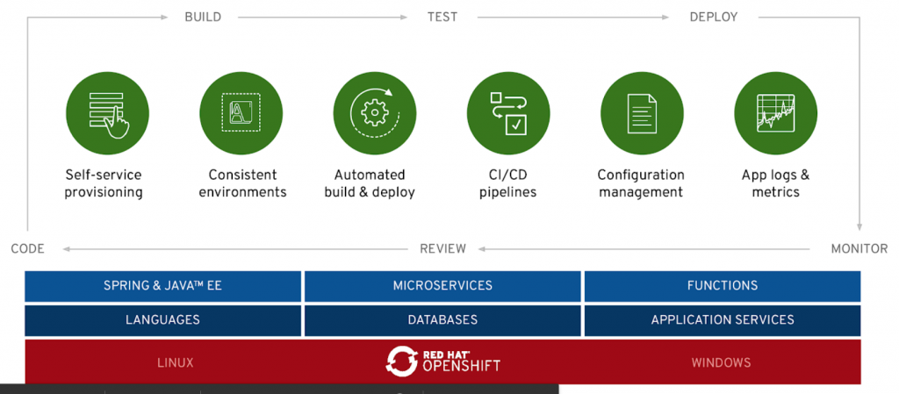Select the Consistent environments icon
Screen dimensions: 899x394
tap(241, 112)
